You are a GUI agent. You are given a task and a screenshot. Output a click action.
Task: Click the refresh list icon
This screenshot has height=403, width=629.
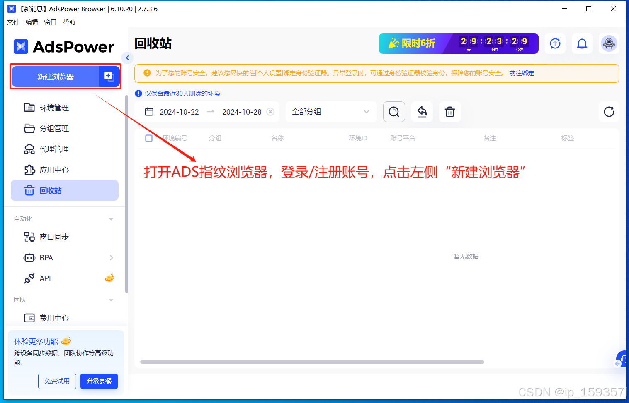click(x=609, y=112)
